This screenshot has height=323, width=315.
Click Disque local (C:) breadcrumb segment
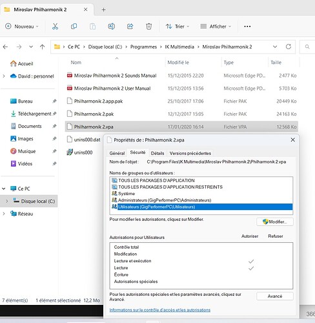point(105,47)
